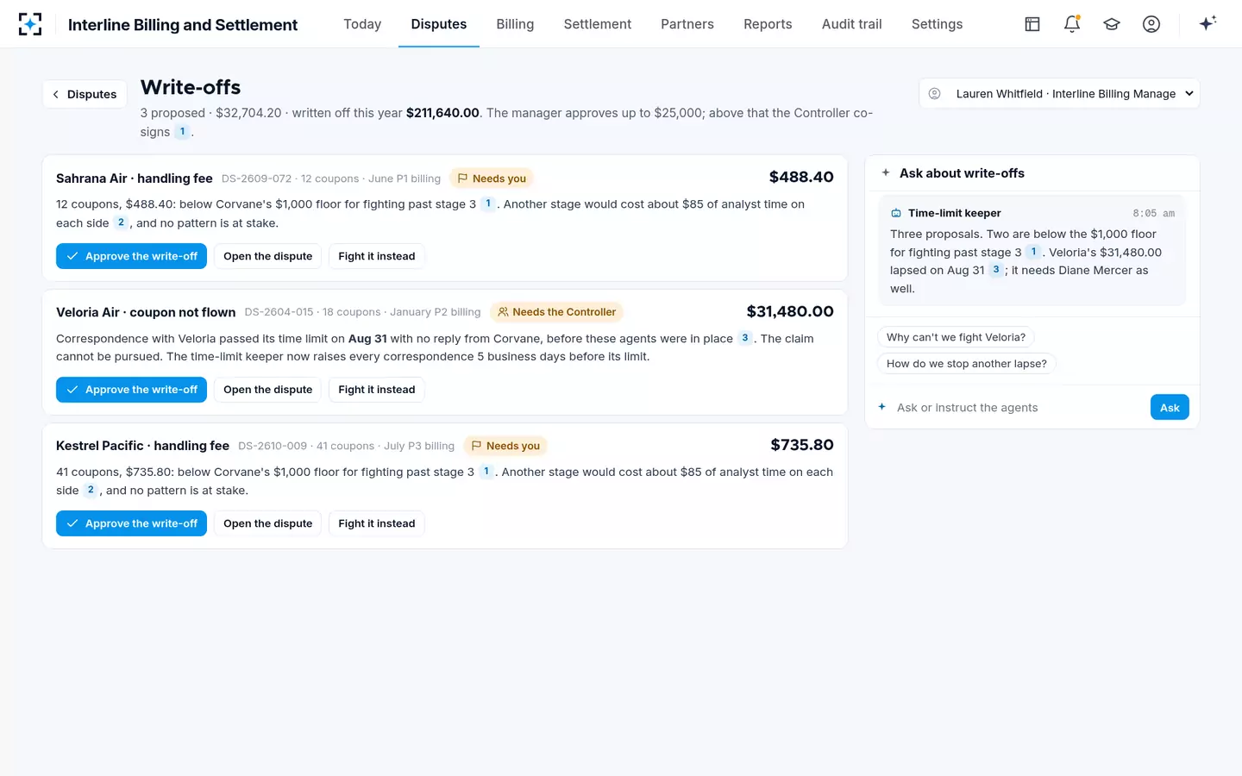Screen dimensions: 1242x776
Task: Click the Needs you badge on Sahrana Air
Action: pos(492,178)
